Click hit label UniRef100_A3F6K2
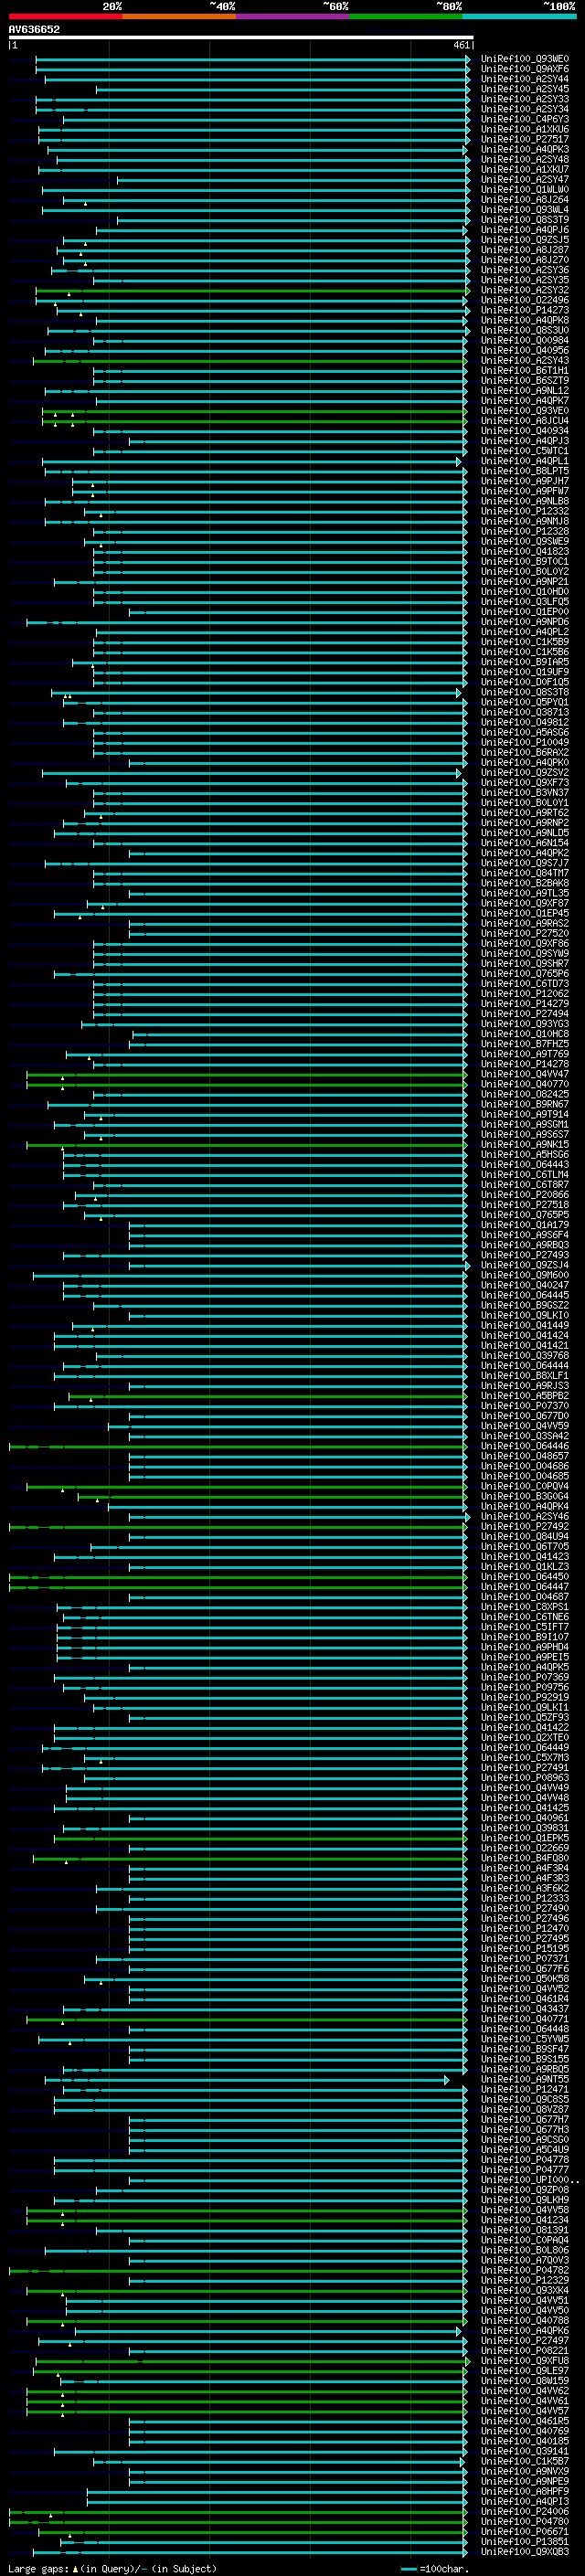The width and height of the screenshot is (585, 2576). pyautogui.click(x=525, y=1888)
